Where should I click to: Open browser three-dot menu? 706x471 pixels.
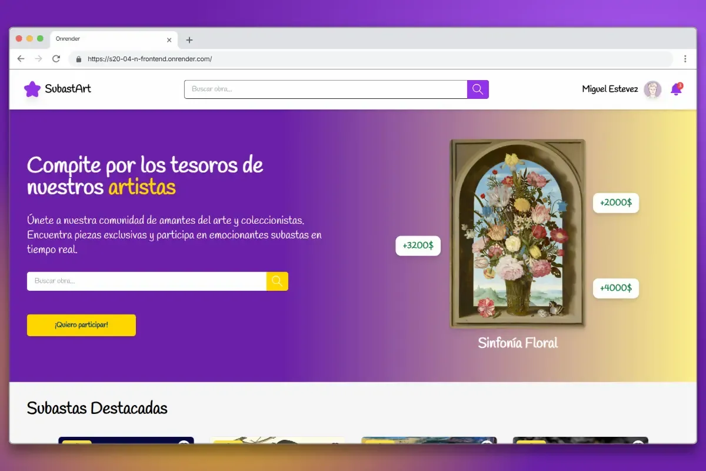685,59
